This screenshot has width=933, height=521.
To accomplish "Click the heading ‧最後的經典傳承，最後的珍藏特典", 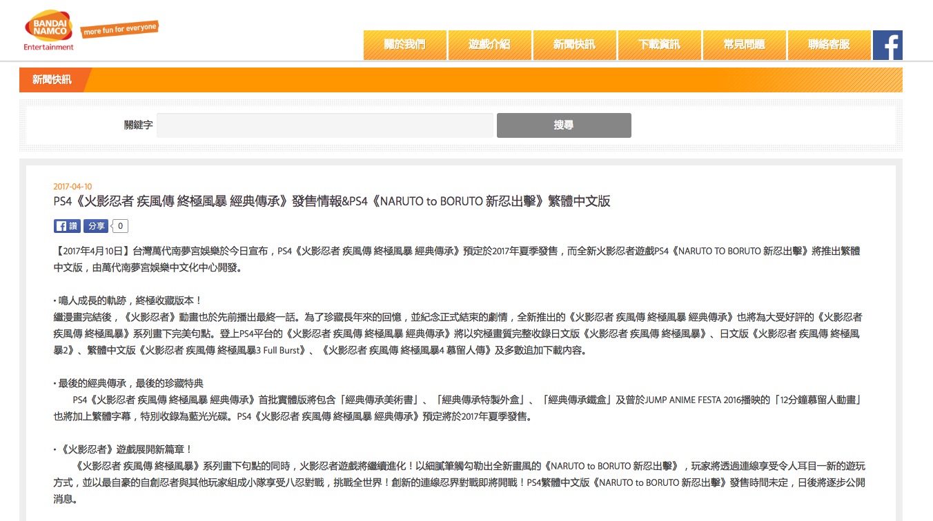I will point(128,383).
